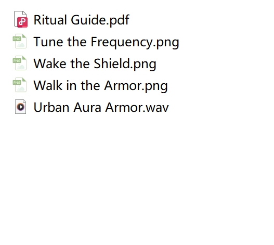Select the Urban Aura Armor.wav file name
Image resolution: width=274 pixels, height=245 pixels.
coord(101,107)
